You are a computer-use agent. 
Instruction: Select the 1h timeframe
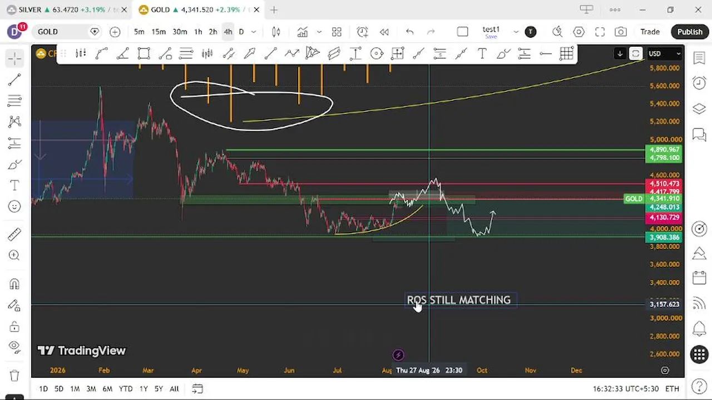pyautogui.click(x=198, y=32)
